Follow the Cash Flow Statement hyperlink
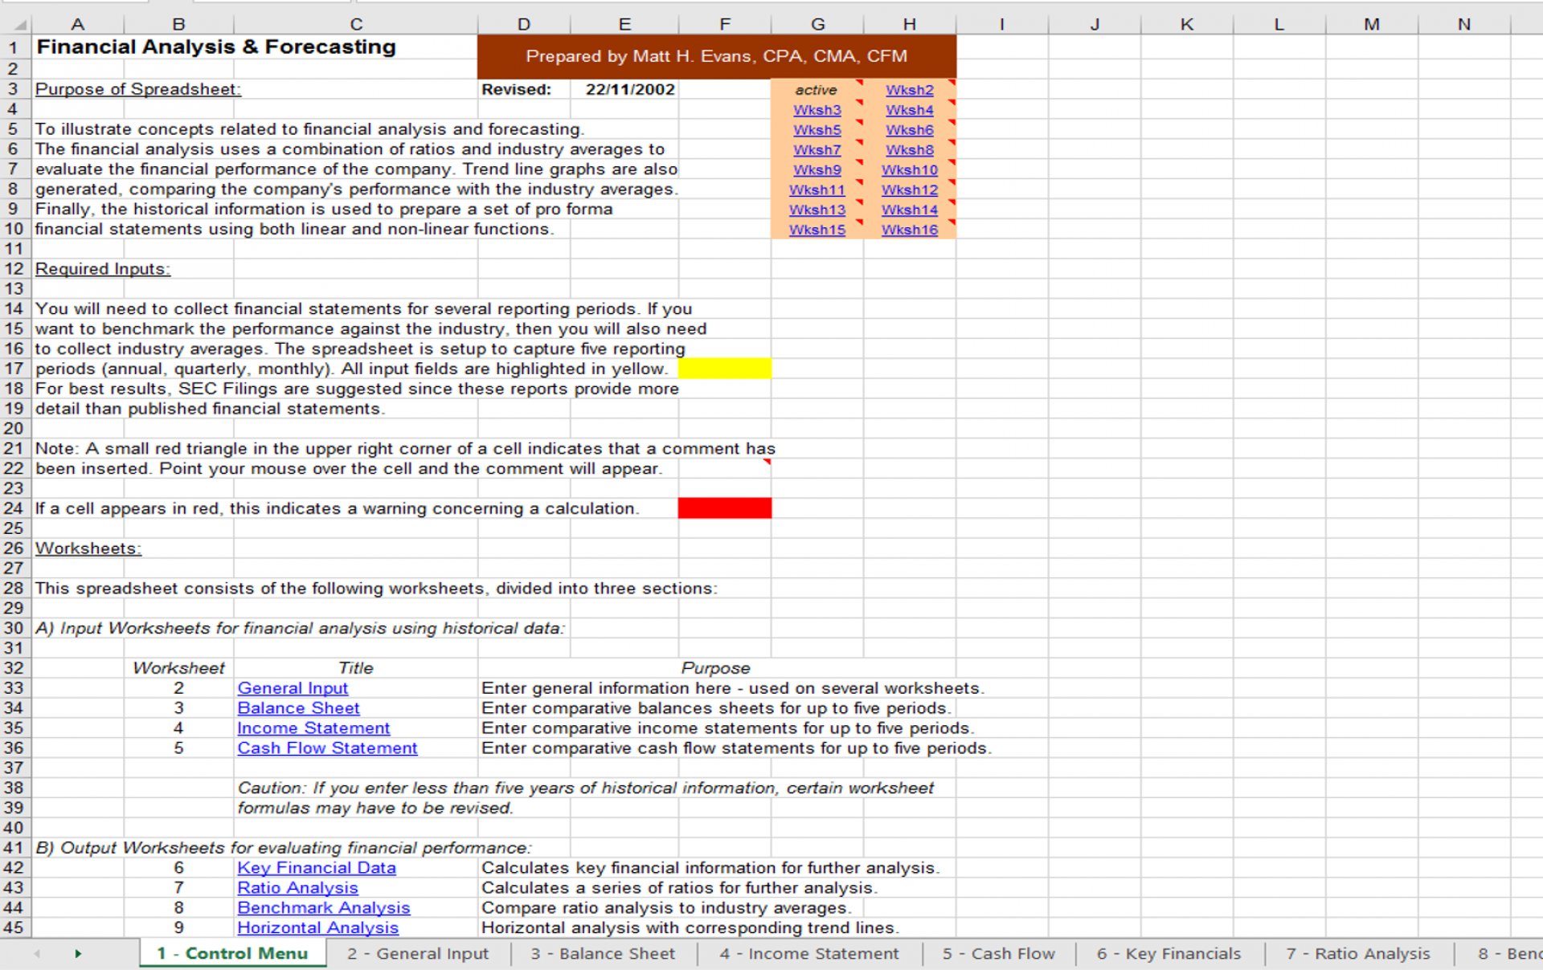This screenshot has height=970, width=1543. [327, 748]
